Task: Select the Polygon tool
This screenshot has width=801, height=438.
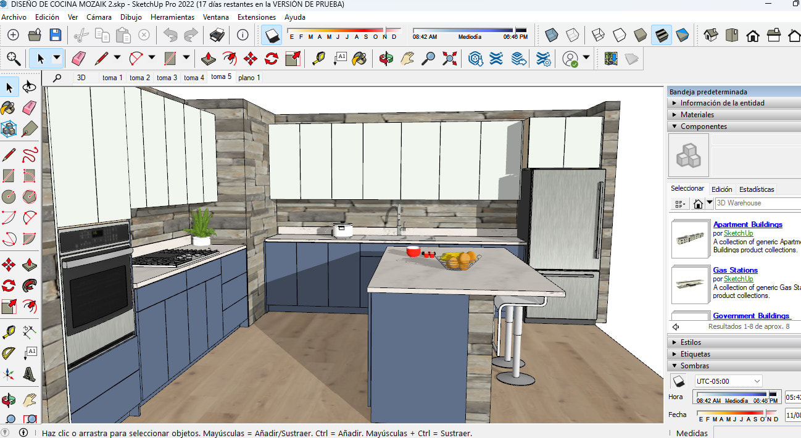Action: click(30, 197)
